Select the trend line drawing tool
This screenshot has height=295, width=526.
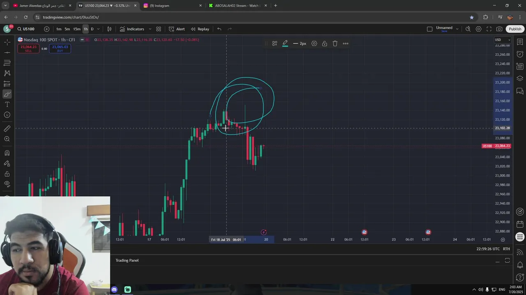pyautogui.click(x=7, y=52)
